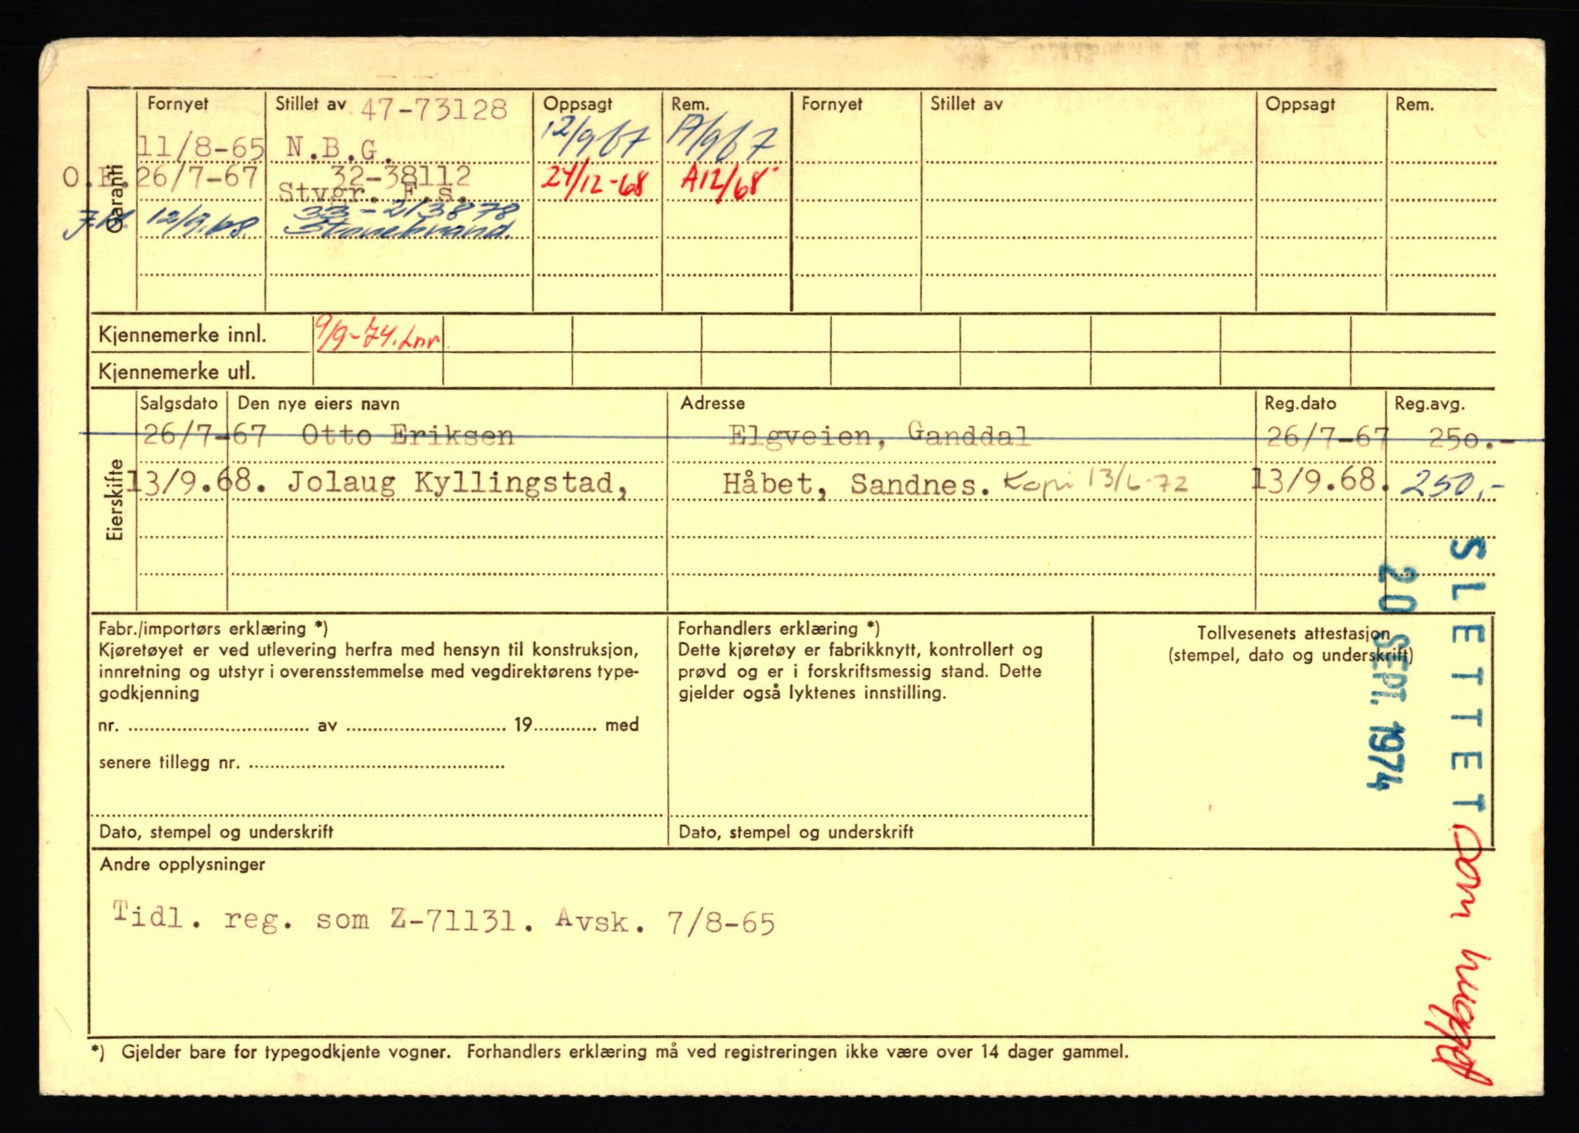This screenshot has height=1133, width=1579.
Task: Select the senere tillegg nr. line
Action: (x=301, y=763)
